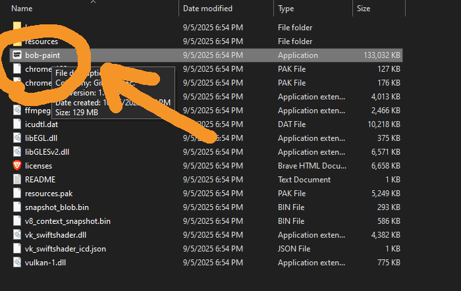461x291 pixels.
Task: Click the Text Document type cell
Action: click(304, 180)
